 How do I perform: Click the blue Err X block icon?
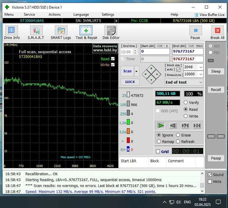(128, 149)
